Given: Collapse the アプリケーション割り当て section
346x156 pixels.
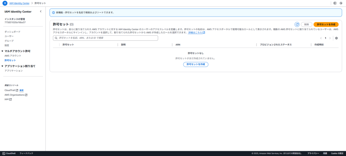Looking at the screenshot, I should click(x=2, y=66).
